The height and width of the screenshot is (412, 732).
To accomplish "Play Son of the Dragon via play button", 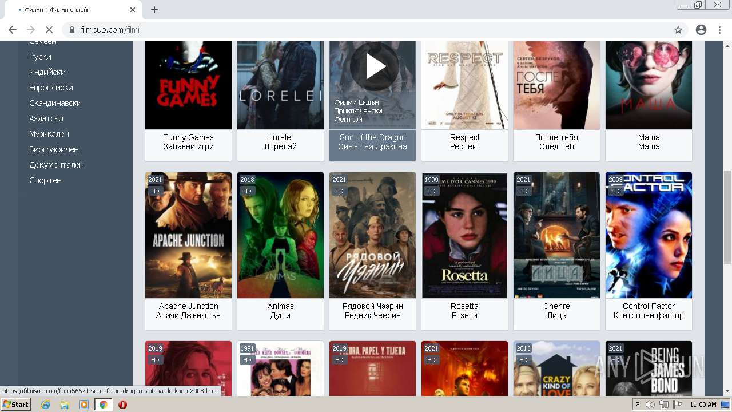I will (x=375, y=66).
